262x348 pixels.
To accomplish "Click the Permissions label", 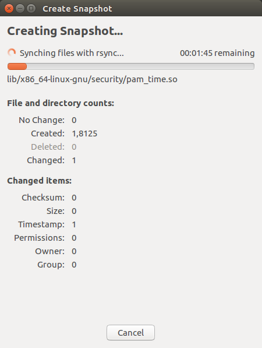I will click(40, 238).
